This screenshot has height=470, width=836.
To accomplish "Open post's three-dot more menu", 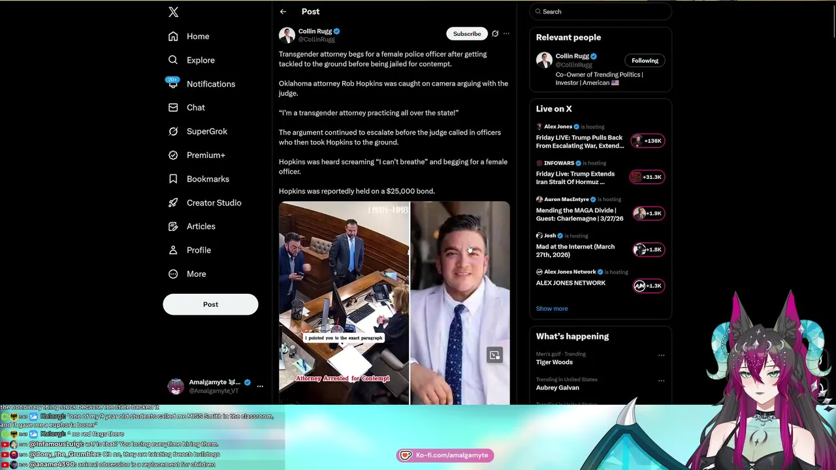I will 506,34.
